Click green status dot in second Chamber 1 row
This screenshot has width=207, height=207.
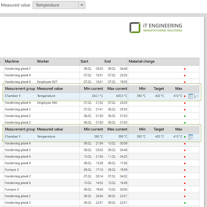(x=185, y=137)
